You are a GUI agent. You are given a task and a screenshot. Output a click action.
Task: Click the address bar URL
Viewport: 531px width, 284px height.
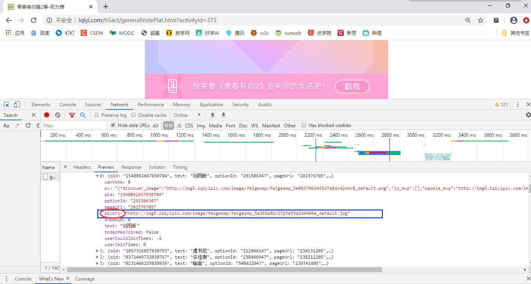point(148,20)
